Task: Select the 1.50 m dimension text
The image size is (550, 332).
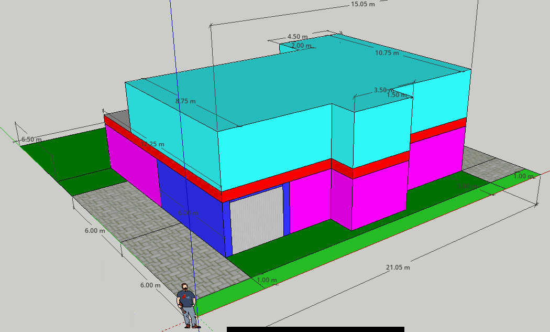Action: point(397,95)
